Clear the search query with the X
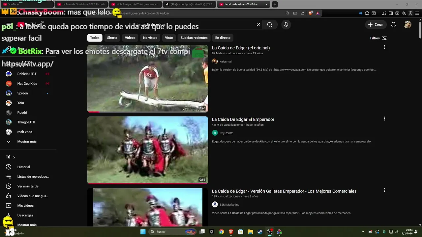This screenshot has height=237, width=422. coord(258,25)
